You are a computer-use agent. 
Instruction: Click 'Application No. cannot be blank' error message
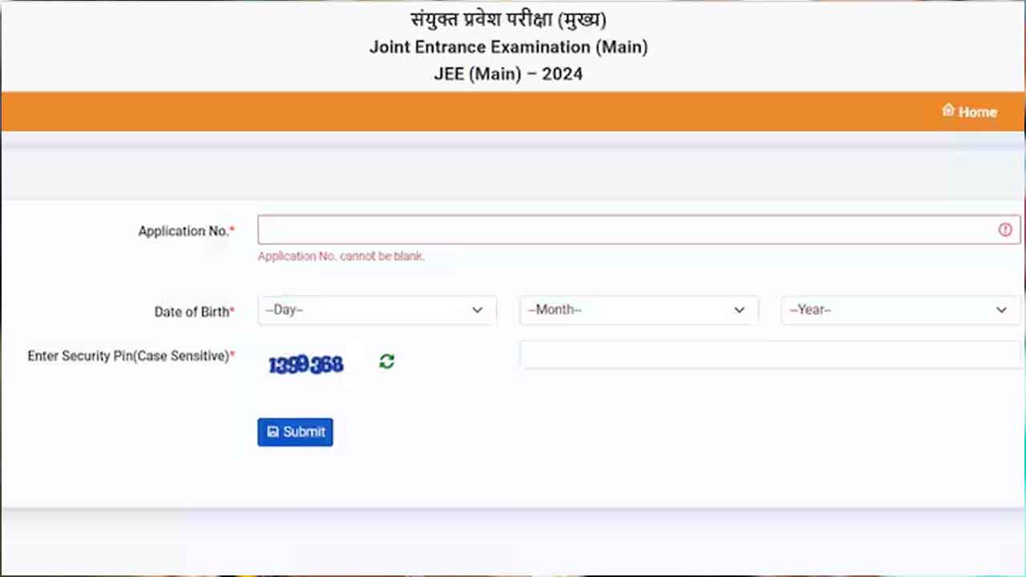[341, 256]
